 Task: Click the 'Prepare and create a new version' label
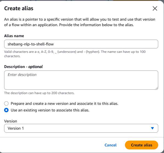(64, 103)
